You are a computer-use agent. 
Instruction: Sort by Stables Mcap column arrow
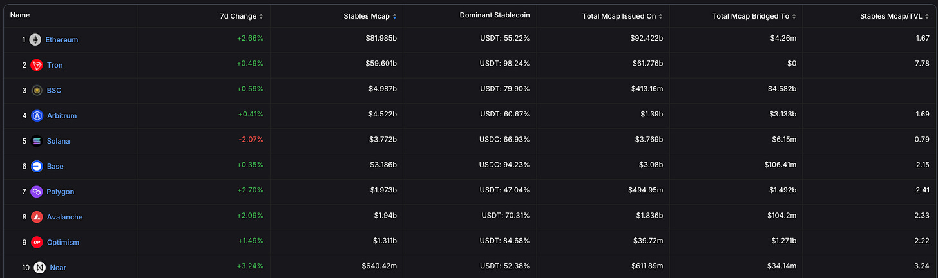click(x=394, y=16)
